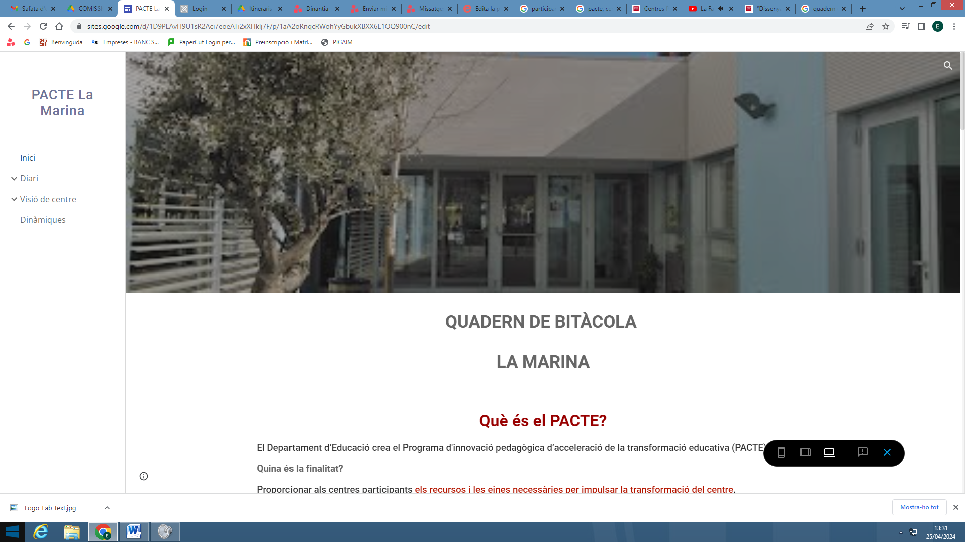Open Chrome side panel icon
This screenshot has width=965, height=542.
click(921, 26)
